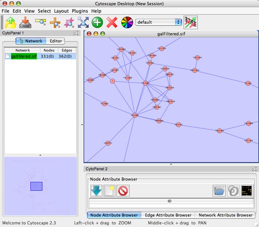Switch to the Editor tab

[x=56, y=41]
